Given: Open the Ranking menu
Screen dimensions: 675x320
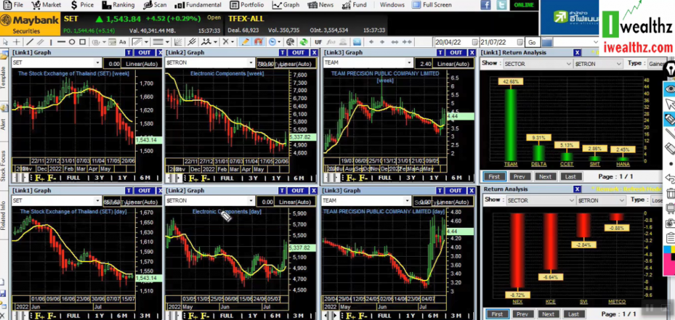Looking at the screenshot, I should 119,5.
